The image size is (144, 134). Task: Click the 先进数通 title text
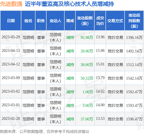point(11,4)
